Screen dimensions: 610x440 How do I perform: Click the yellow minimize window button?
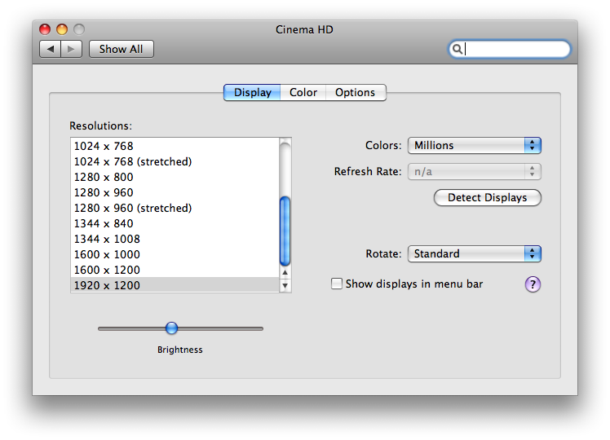coord(62,29)
